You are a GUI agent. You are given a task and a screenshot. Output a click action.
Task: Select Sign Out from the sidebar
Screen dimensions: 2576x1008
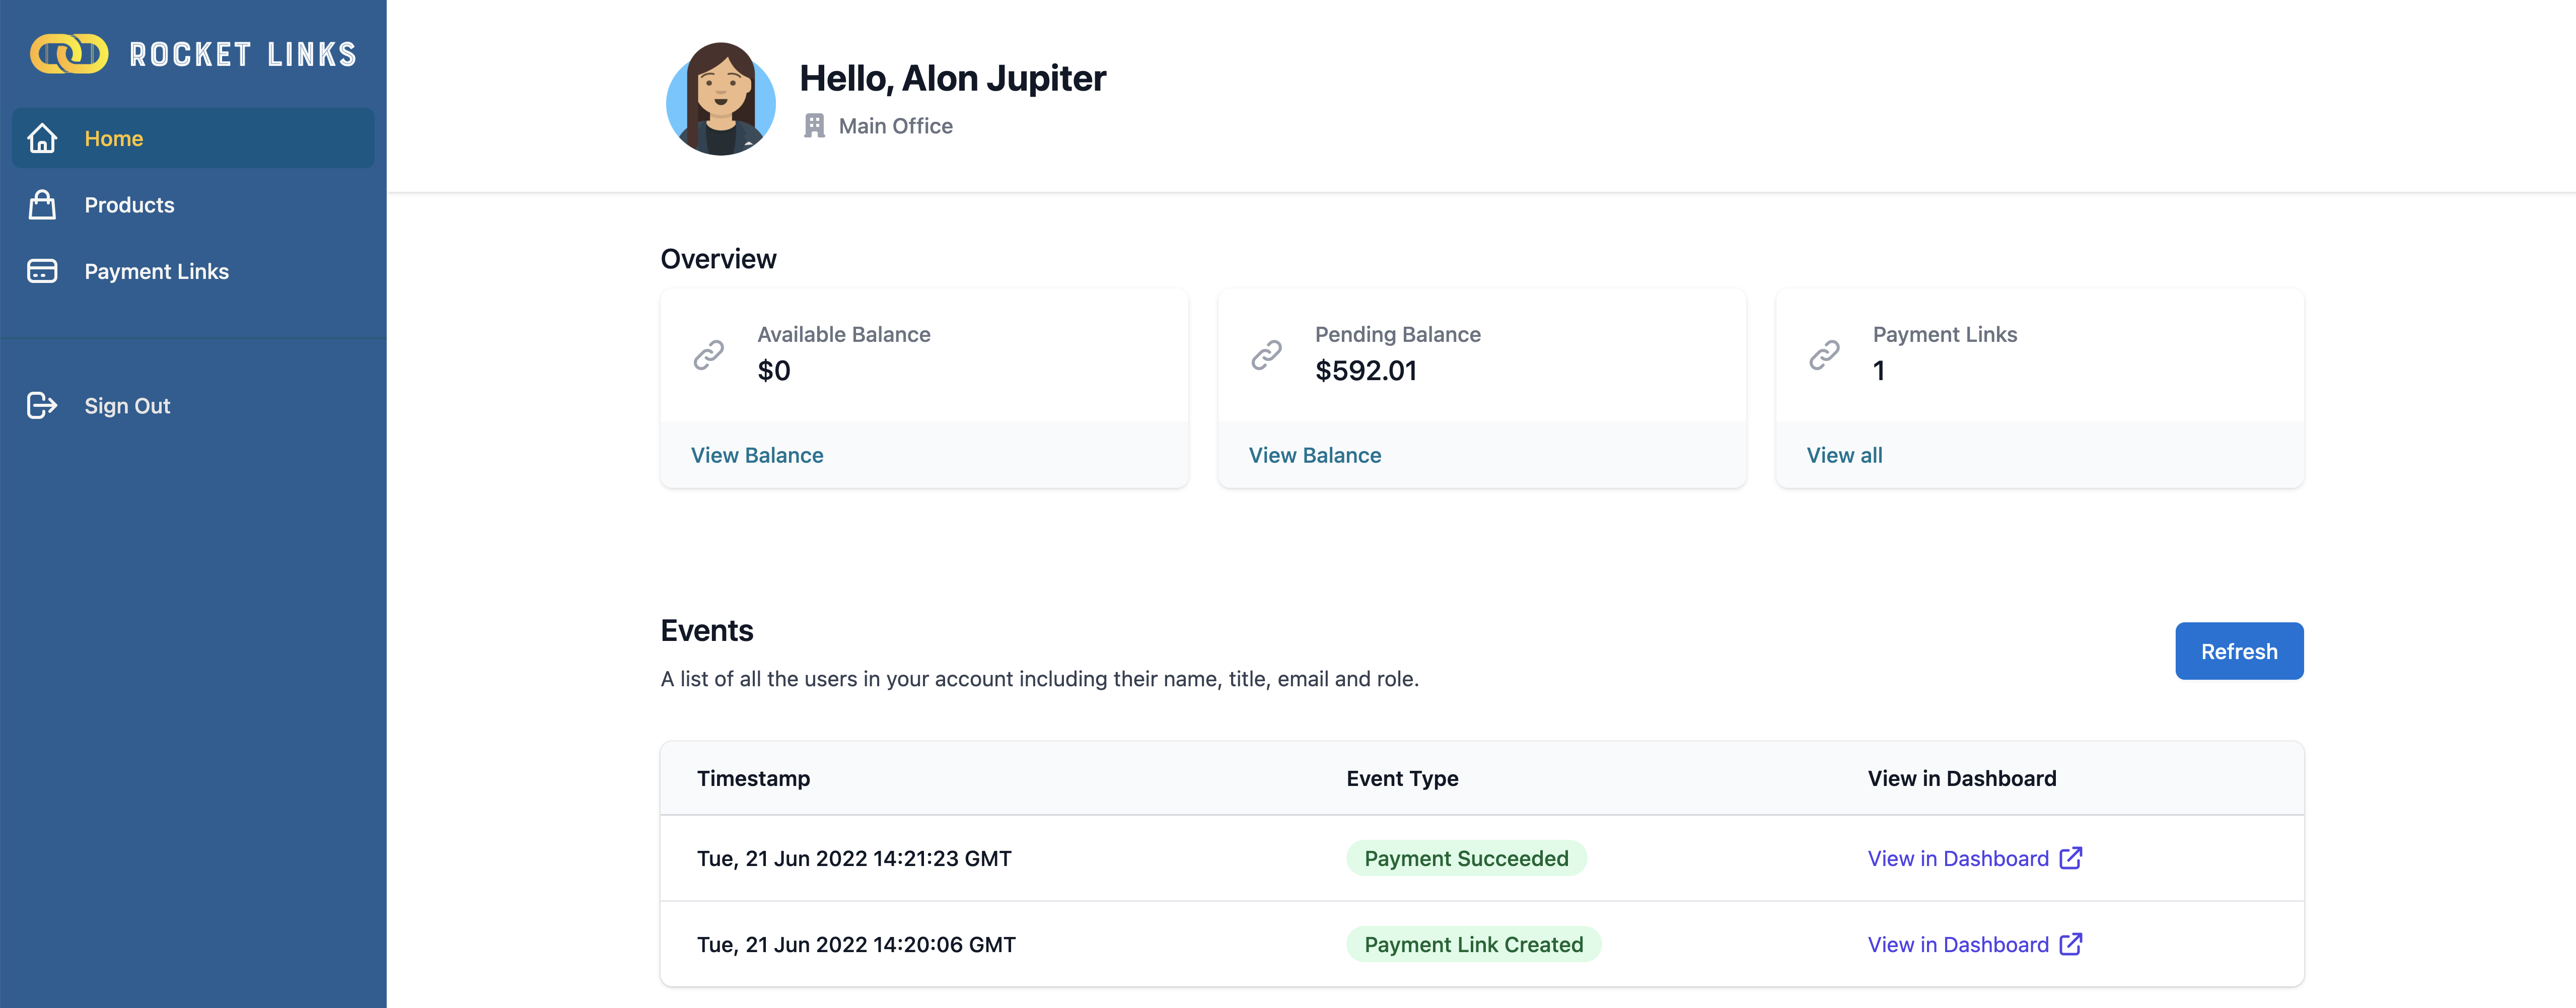pyautogui.click(x=193, y=405)
